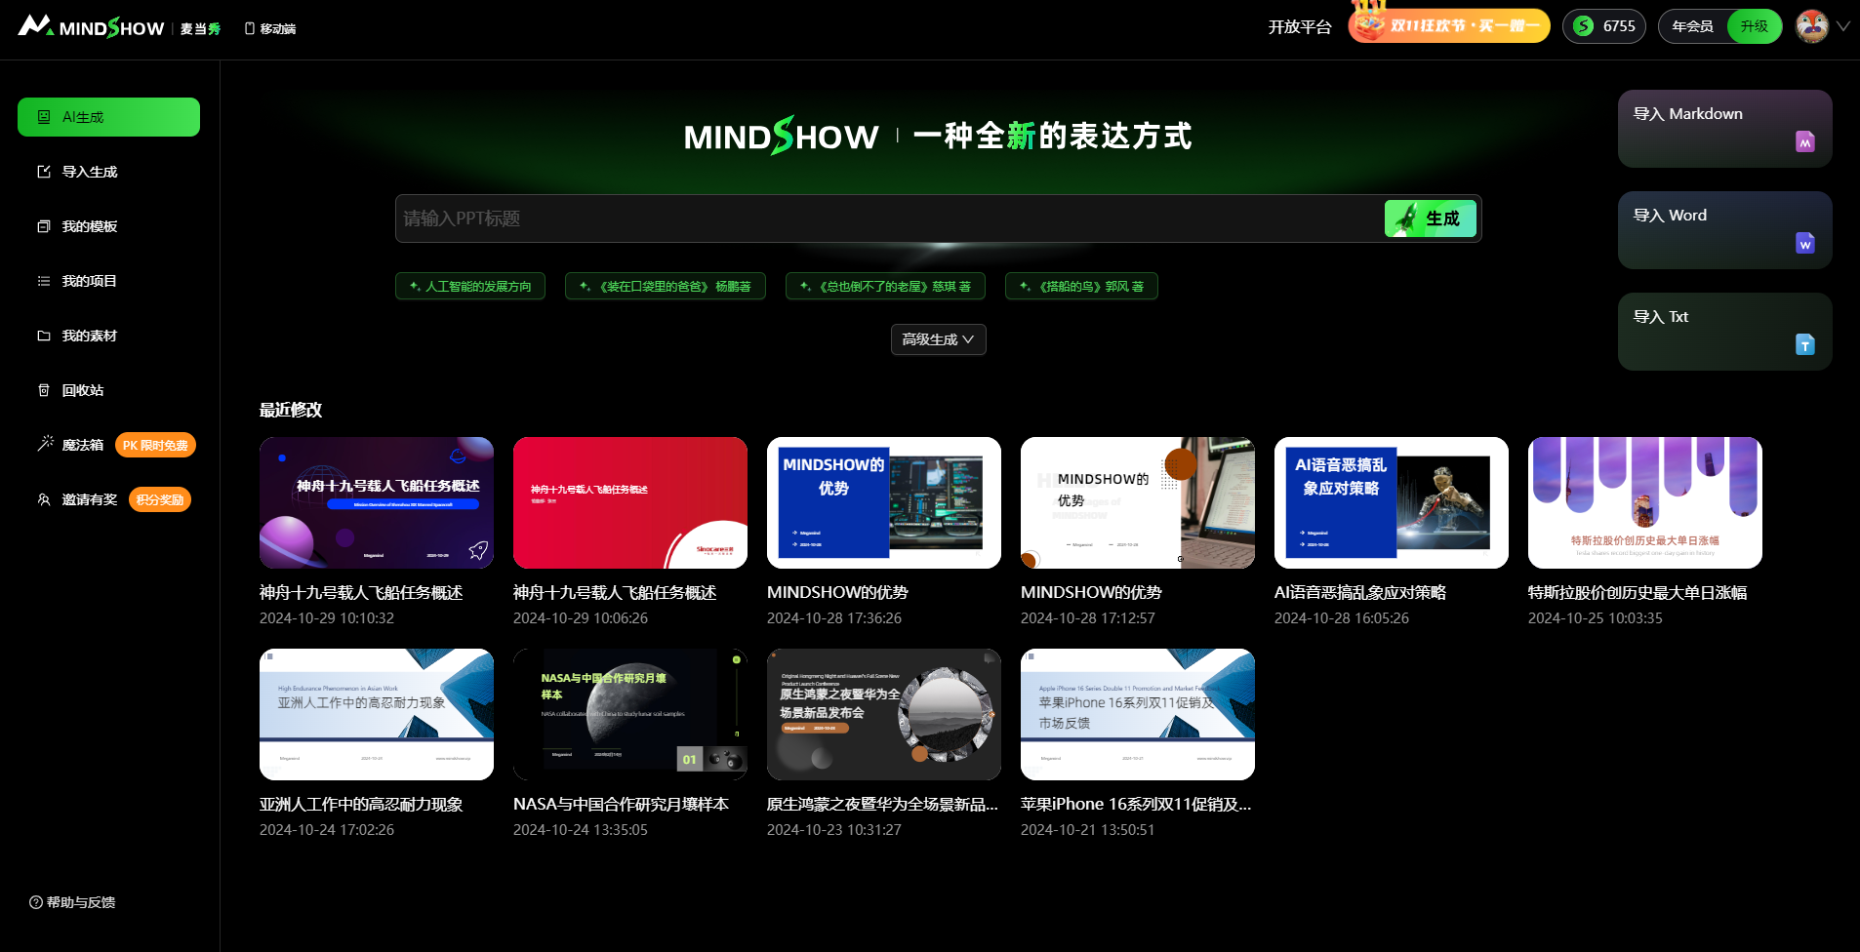The width and height of the screenshot is (1860, 952).
Task: Open the 原生鸿蒙之夜 project thumbnail
Action: pos(884,714)
